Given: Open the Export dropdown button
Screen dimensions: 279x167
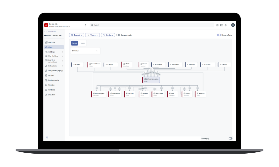Looking at the screenshot, I should (x=77, y=35).
